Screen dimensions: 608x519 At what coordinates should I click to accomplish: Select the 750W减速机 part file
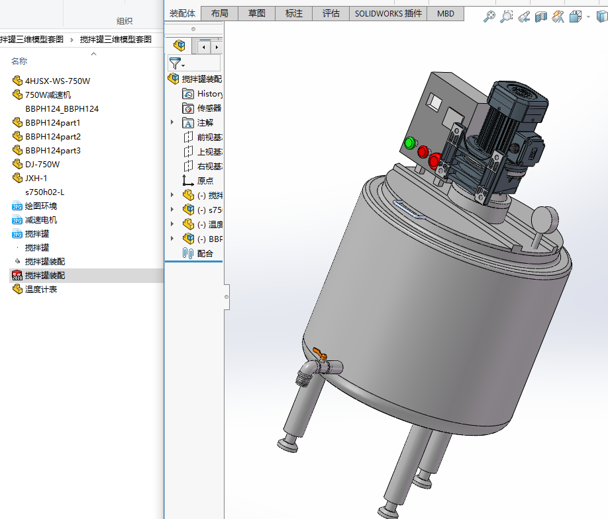pos(48,95)
